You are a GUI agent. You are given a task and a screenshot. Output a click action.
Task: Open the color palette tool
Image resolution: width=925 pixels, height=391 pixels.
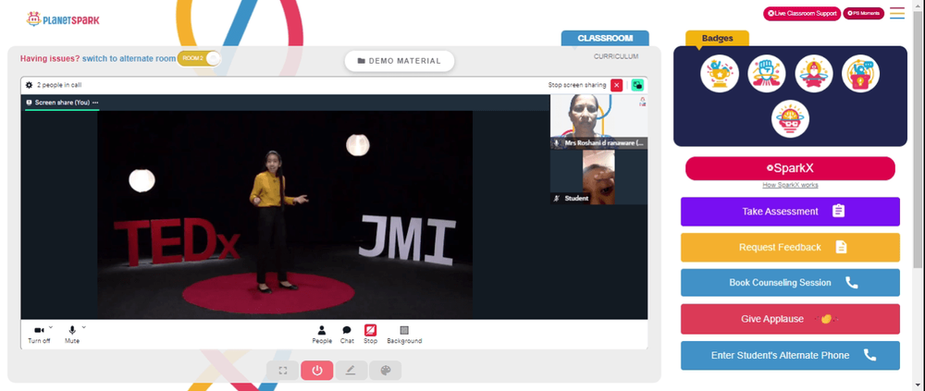[x=385, y=371]
